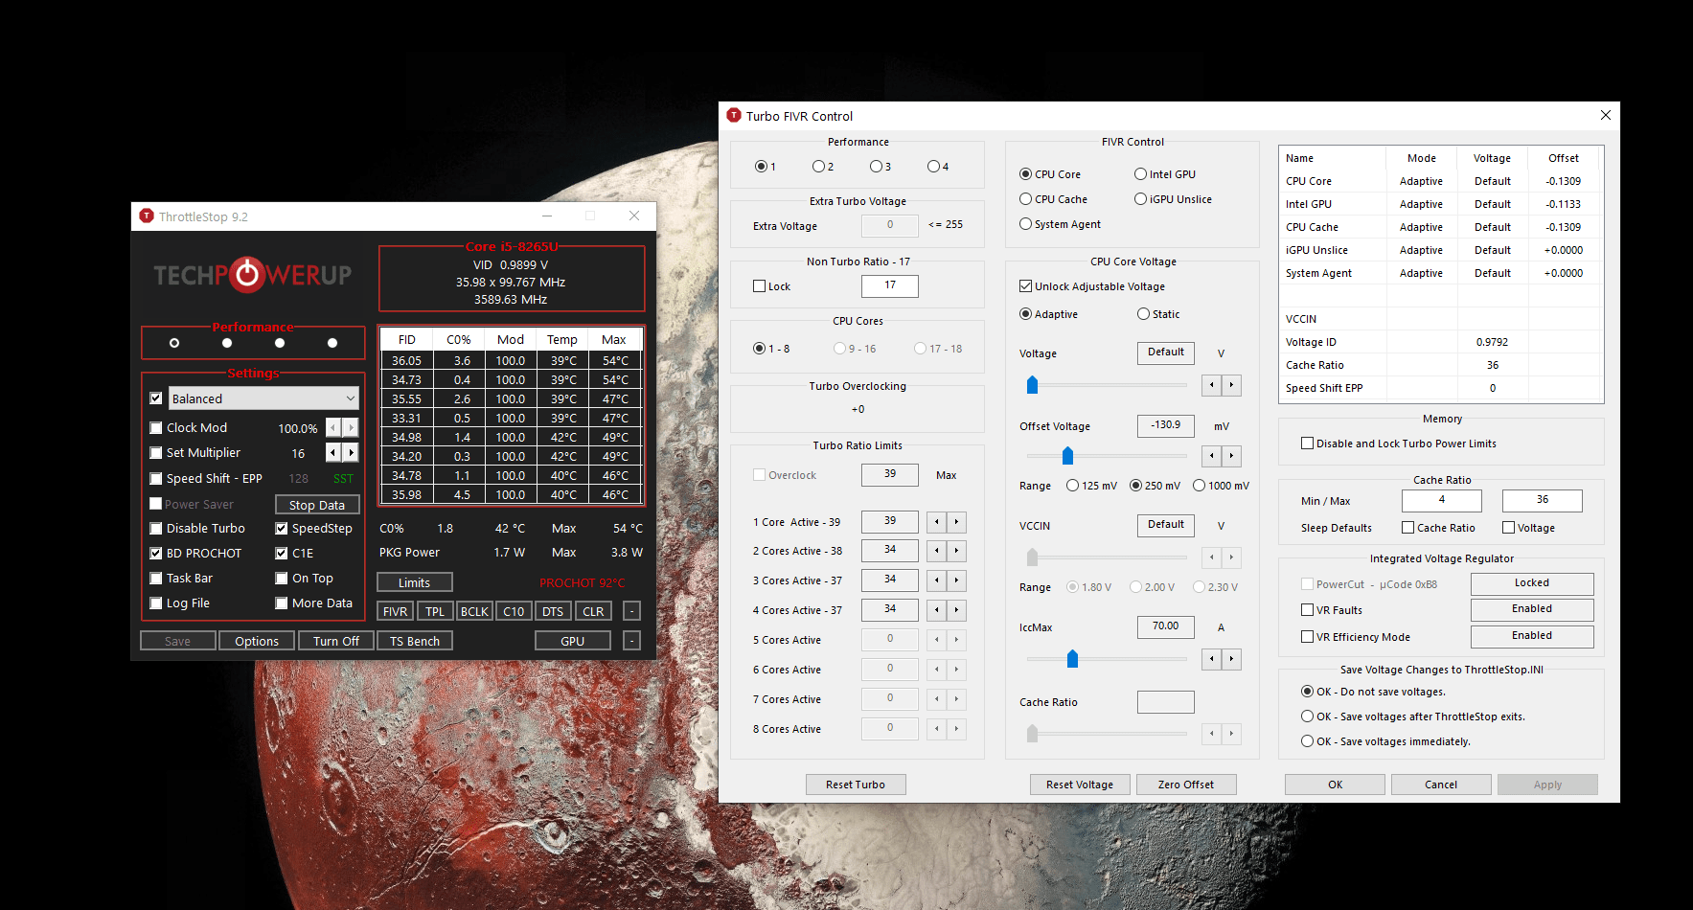The width and height of the screenshot is (1693, 910).
Task: Confirm with OK in FIVR window
Action: click(x=1335, y=785)
